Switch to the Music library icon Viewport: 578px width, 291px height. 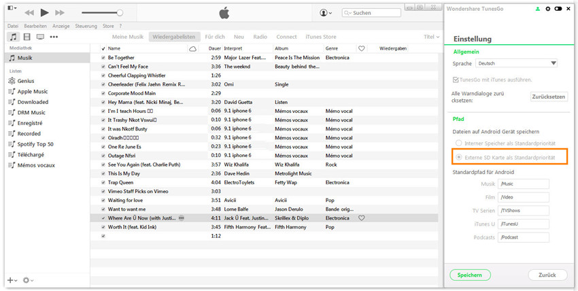14,37
